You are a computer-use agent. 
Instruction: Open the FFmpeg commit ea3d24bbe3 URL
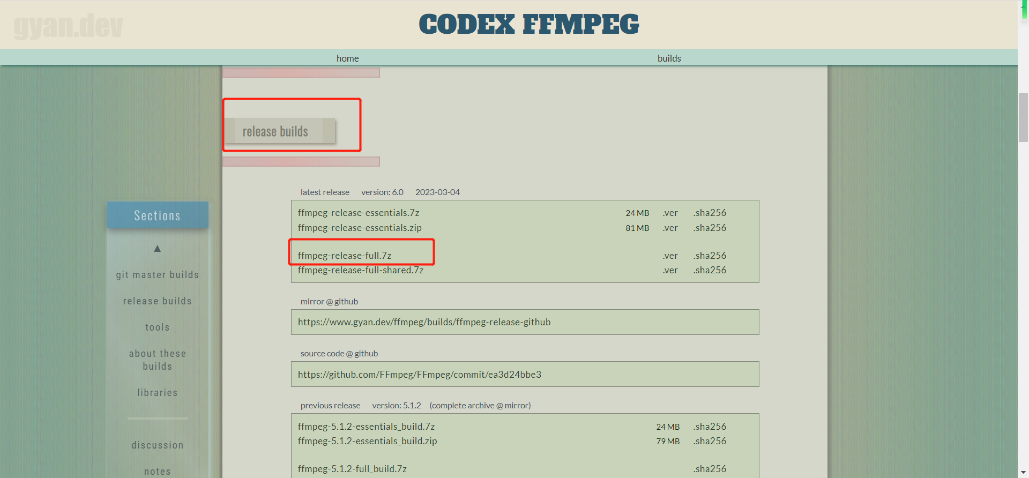point(420,375)
